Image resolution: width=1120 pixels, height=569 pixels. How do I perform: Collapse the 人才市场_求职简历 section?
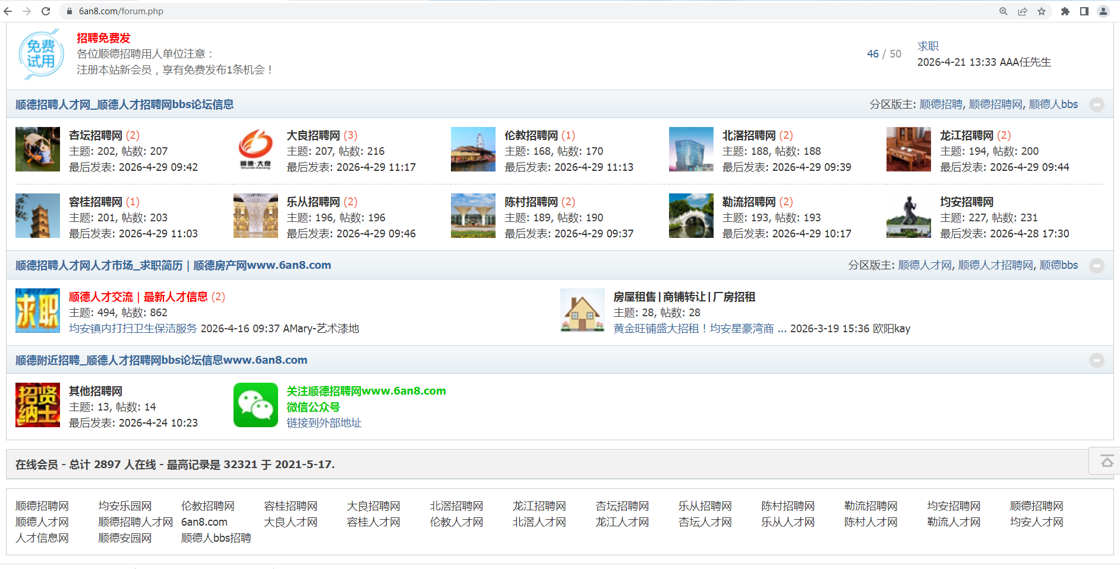(x=1097, y=266)
